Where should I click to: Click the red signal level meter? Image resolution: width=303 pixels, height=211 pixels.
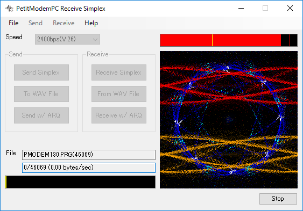pyautogui.click(x=229, y=40)
